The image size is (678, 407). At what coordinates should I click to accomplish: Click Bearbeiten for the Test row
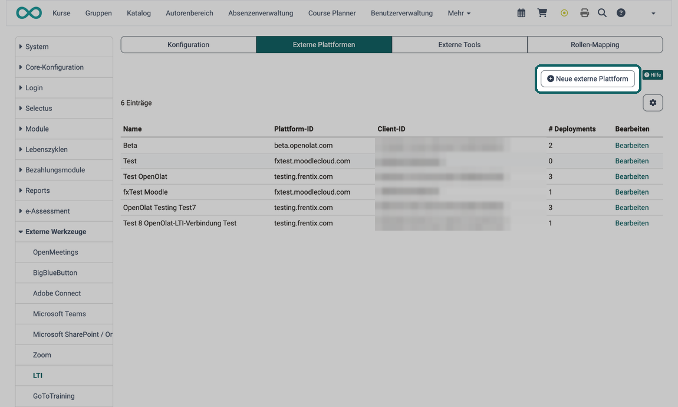click(632, 161)
